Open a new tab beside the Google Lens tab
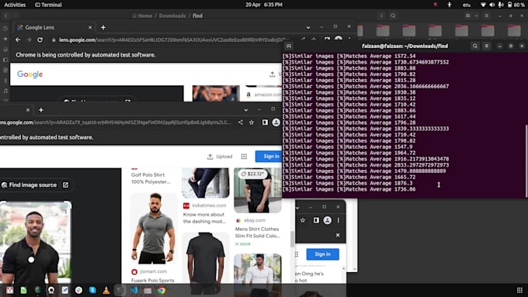The width and height of the screenshot is (528, 297). [103, 28]
